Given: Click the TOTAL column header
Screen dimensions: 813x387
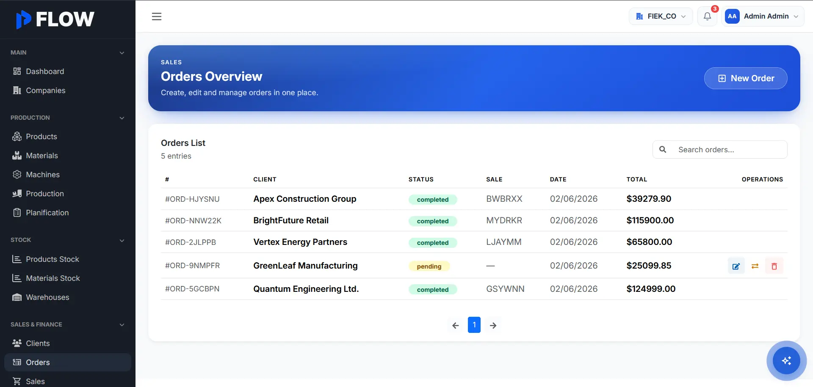Looking at the screenshot, I should pos(637,179).
